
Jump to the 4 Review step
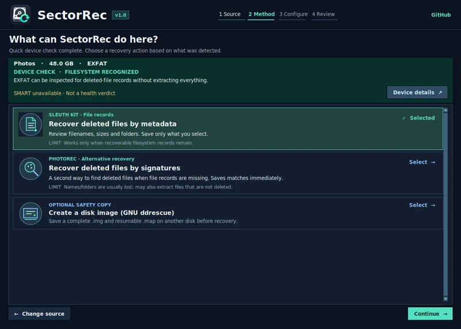click(324, 15)
